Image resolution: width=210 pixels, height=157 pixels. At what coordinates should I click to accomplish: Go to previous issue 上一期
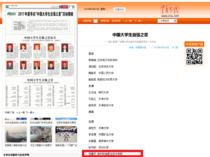pyautogui.click(x=127, y=21)
